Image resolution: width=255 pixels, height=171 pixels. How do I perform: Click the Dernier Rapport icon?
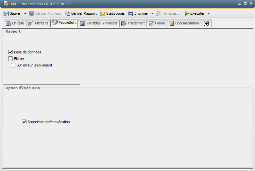68,13
